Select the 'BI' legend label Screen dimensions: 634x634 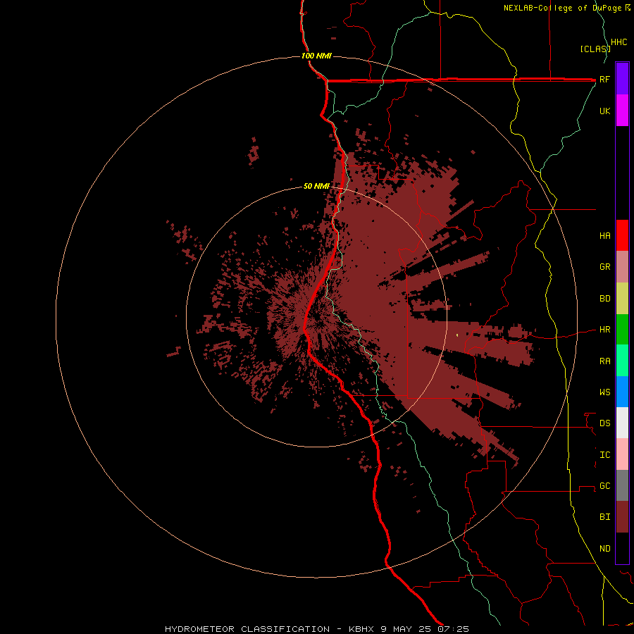click(604, 517)
